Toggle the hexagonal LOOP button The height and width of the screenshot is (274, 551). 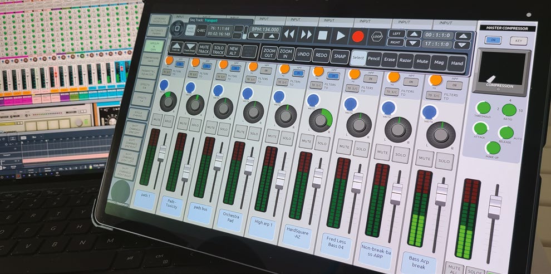point(377,37)
